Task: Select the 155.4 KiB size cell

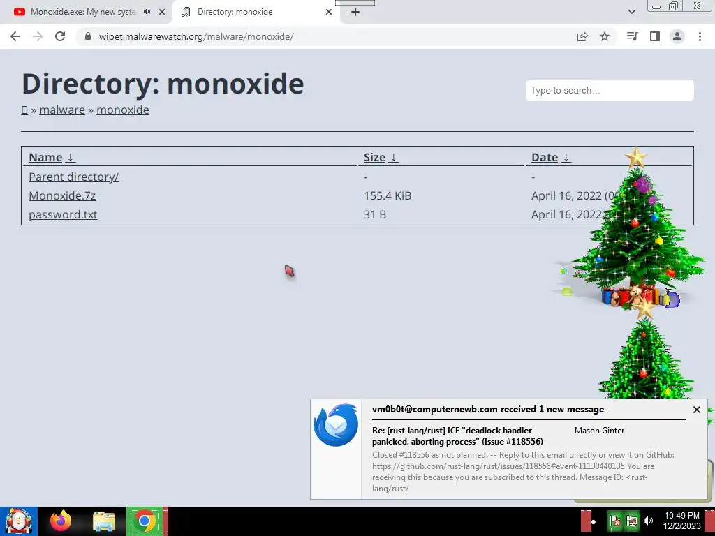Action: coord(388,195)
